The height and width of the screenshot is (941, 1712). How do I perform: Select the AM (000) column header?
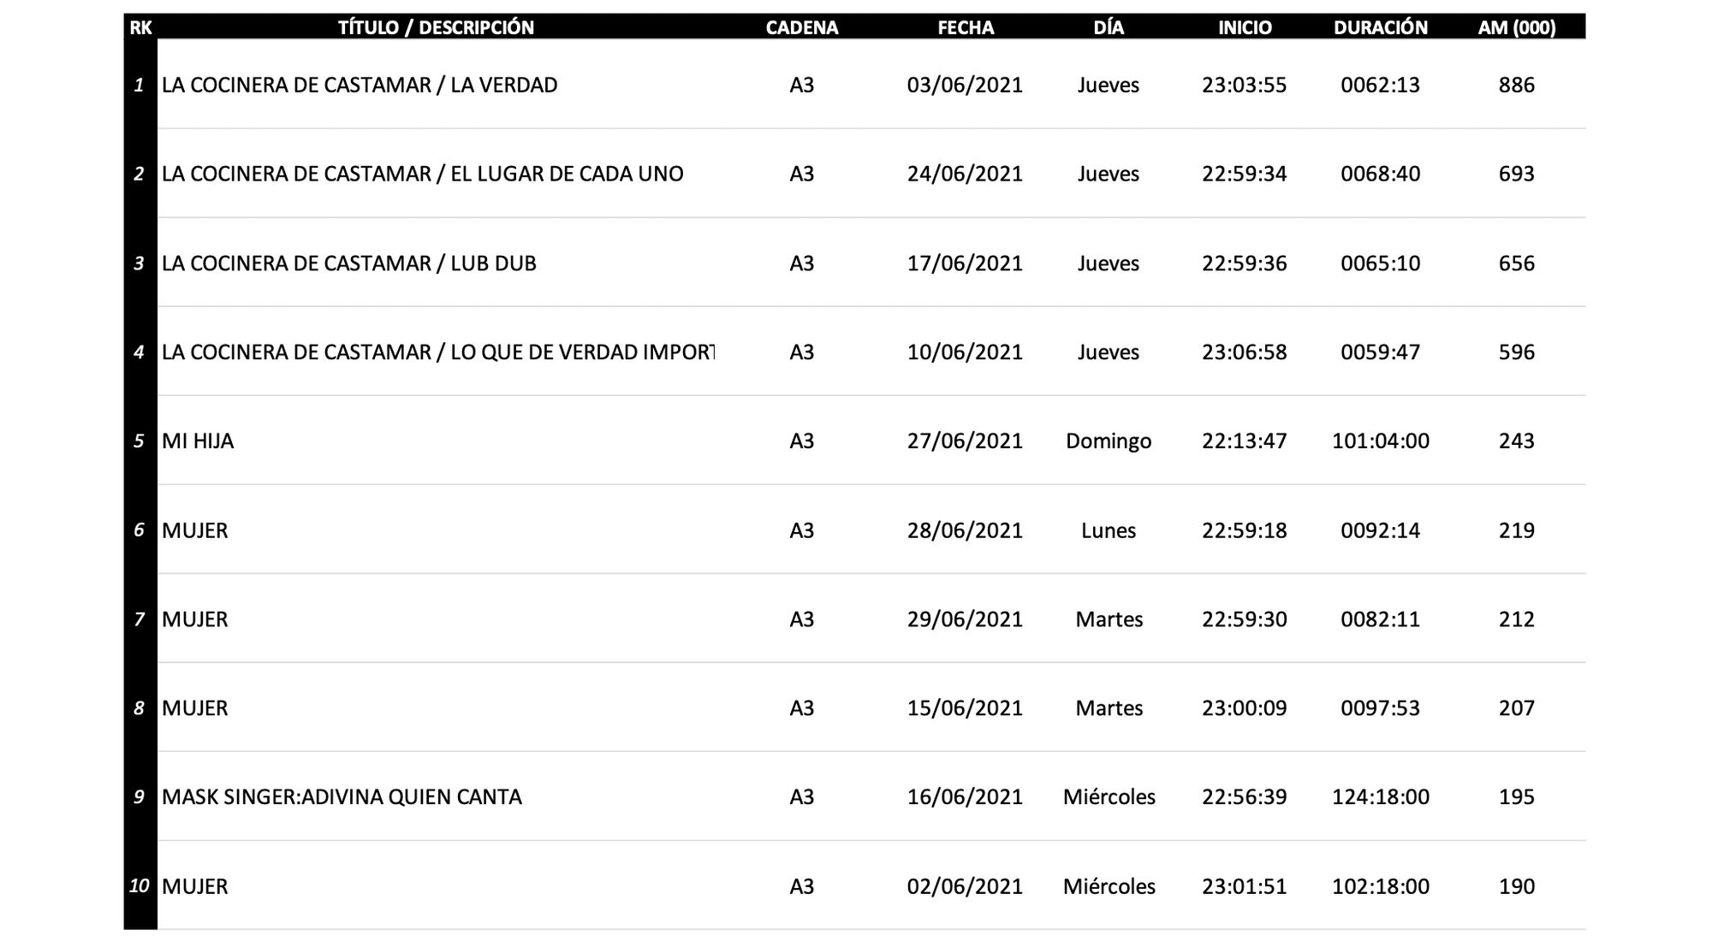tap(1516, 27)
